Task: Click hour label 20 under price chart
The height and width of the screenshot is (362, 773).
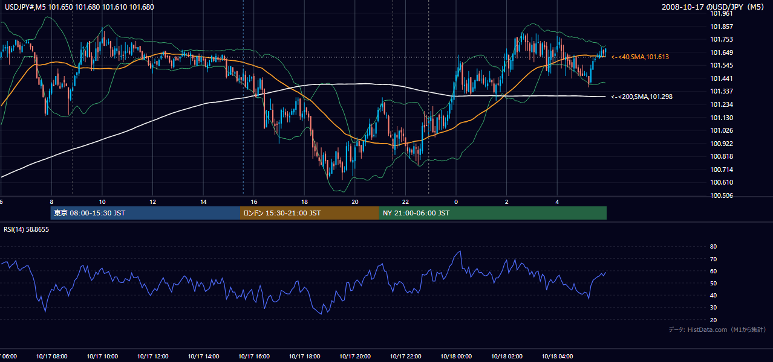Action: tap(355, 202)
